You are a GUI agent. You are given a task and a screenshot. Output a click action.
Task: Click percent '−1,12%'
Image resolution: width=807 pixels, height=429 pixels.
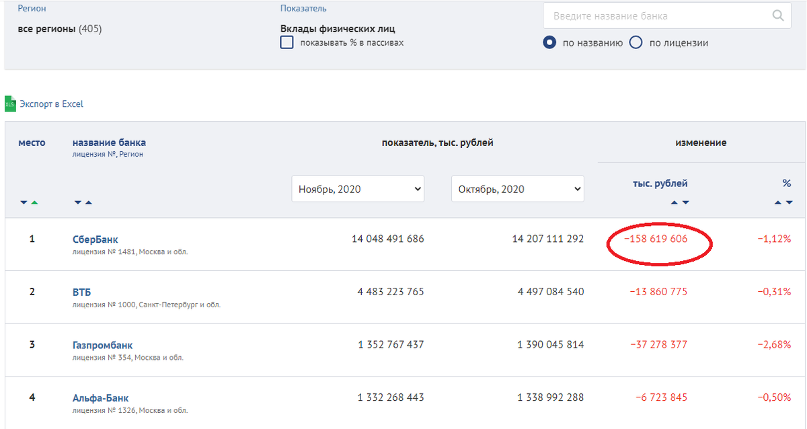tap(774, 239)
